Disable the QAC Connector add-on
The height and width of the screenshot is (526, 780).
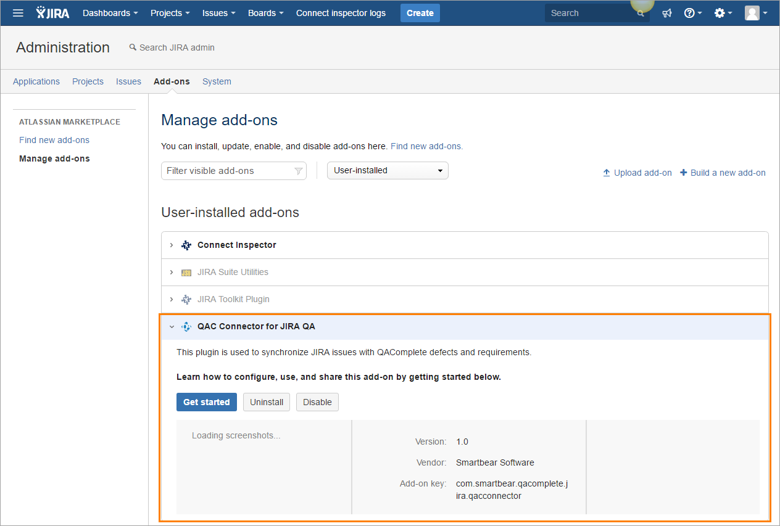[x=317, y=401]
